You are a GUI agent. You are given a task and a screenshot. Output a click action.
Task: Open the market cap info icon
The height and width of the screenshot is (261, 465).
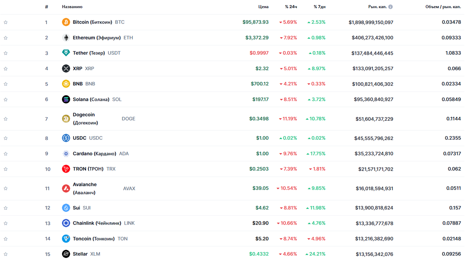(390, 7)
